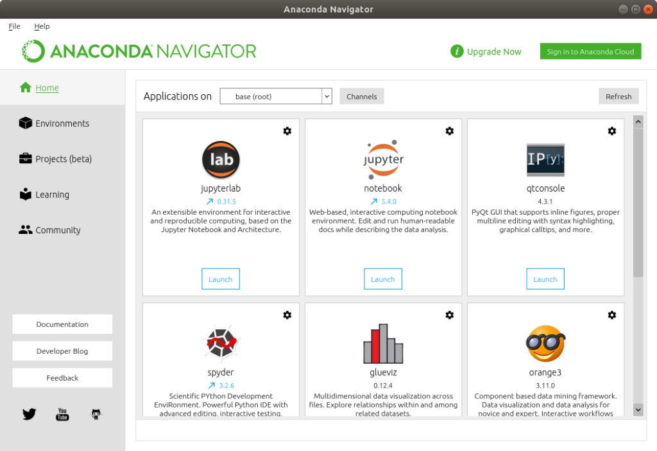Open the File menu
The width and height of the screenshot is (657, 451).
coord(14,26)
